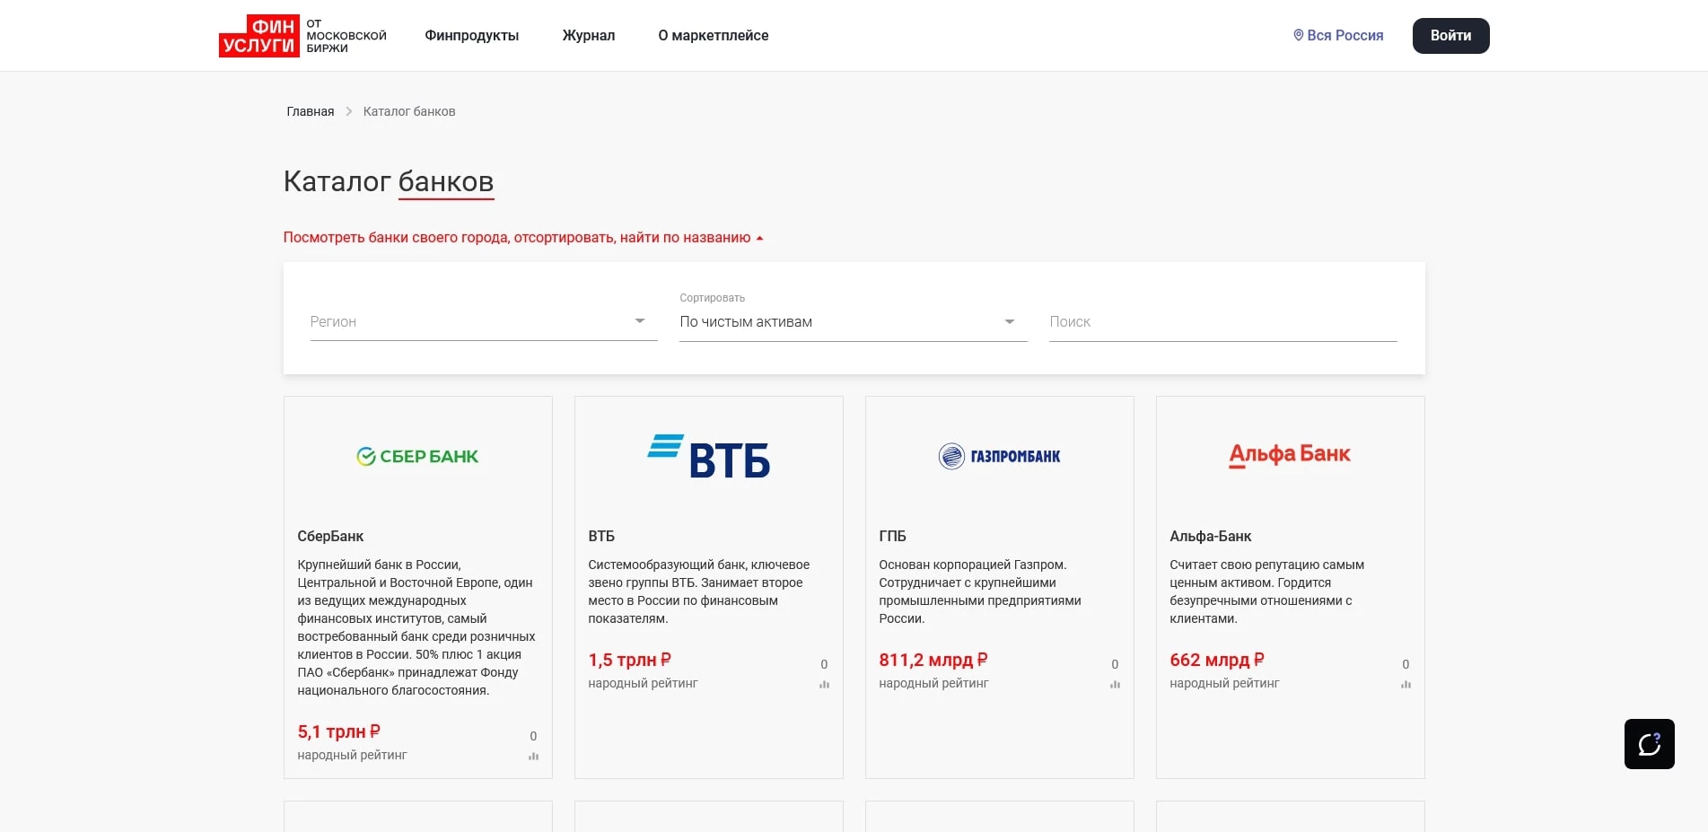
Task: Click the СберБанк logo on its bank card
Action: click(416, 455)
